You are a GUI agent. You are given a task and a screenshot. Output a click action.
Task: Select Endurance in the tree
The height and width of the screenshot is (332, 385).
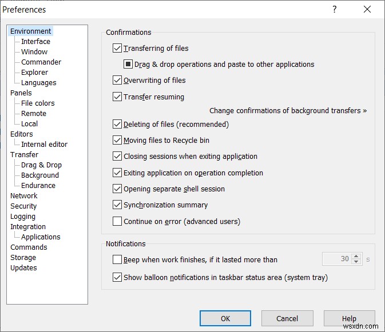[x=38, y=186]
